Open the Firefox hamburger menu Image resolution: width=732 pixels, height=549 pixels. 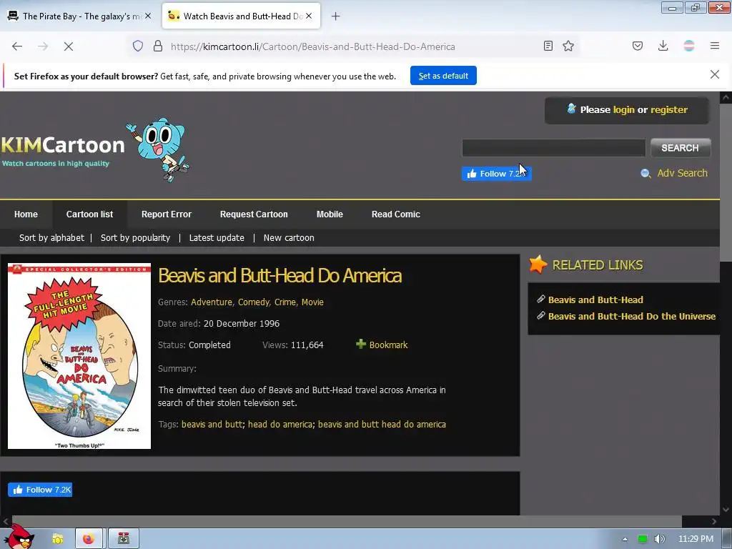714,46
